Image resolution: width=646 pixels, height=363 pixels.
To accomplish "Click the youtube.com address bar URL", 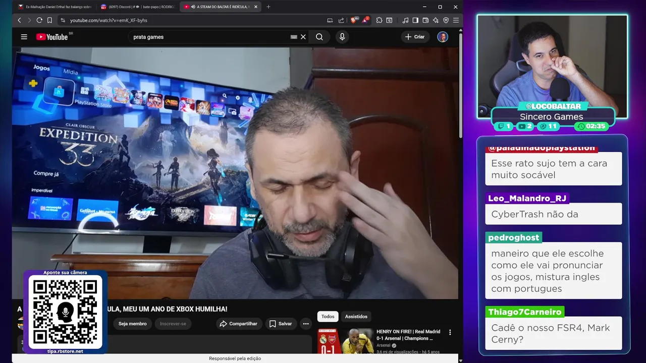I will (x=109, y=20).
